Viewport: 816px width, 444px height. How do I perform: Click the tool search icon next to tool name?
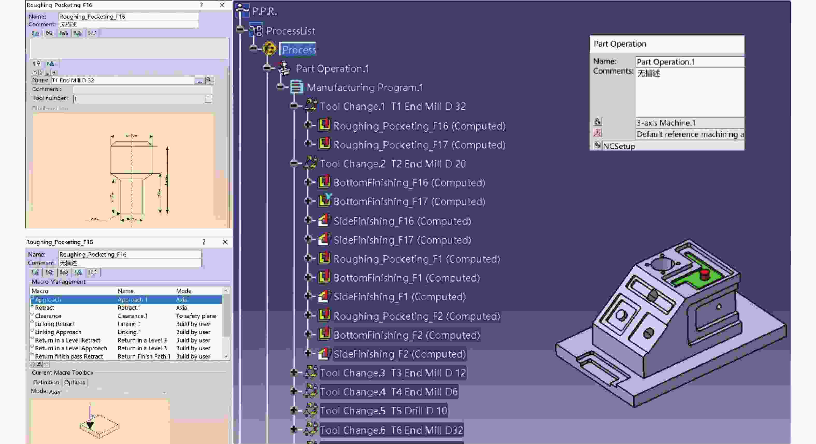tap(209, 80)
